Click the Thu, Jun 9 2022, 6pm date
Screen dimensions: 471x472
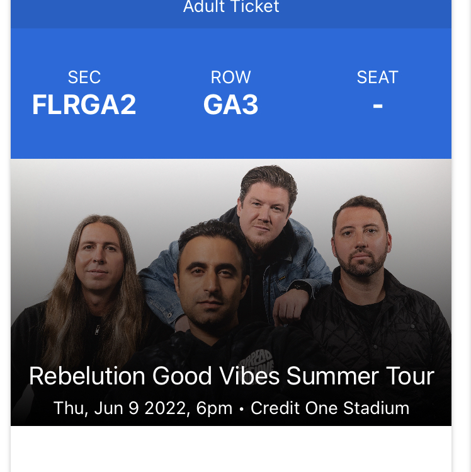[x=143, y=408]
